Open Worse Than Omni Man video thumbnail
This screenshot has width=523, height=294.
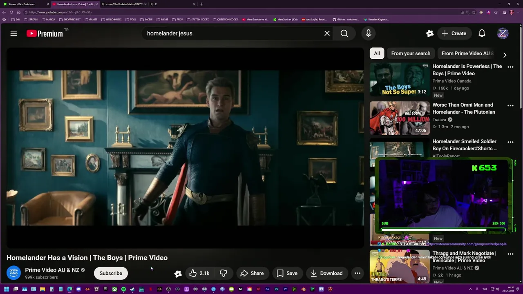coord(400,118)
